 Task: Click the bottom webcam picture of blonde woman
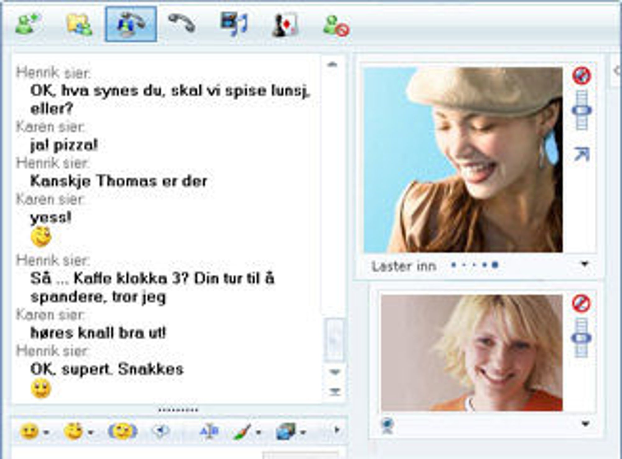pyautogui.click(x=472, y=353)
